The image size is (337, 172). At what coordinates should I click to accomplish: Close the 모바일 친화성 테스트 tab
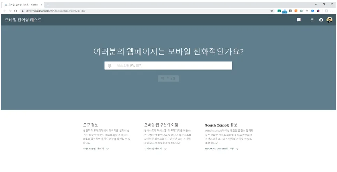click(x=42, y=4)
